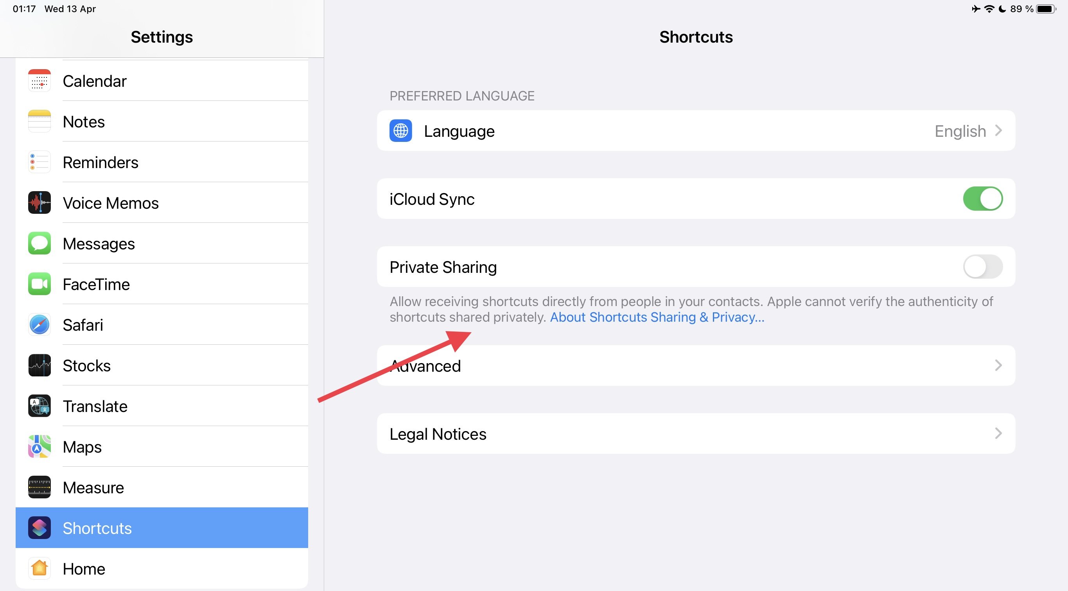This screenshot has width=1068, height=591.
Task: Tap the FaceTime camera icon
Action: (x=39, y=284)
